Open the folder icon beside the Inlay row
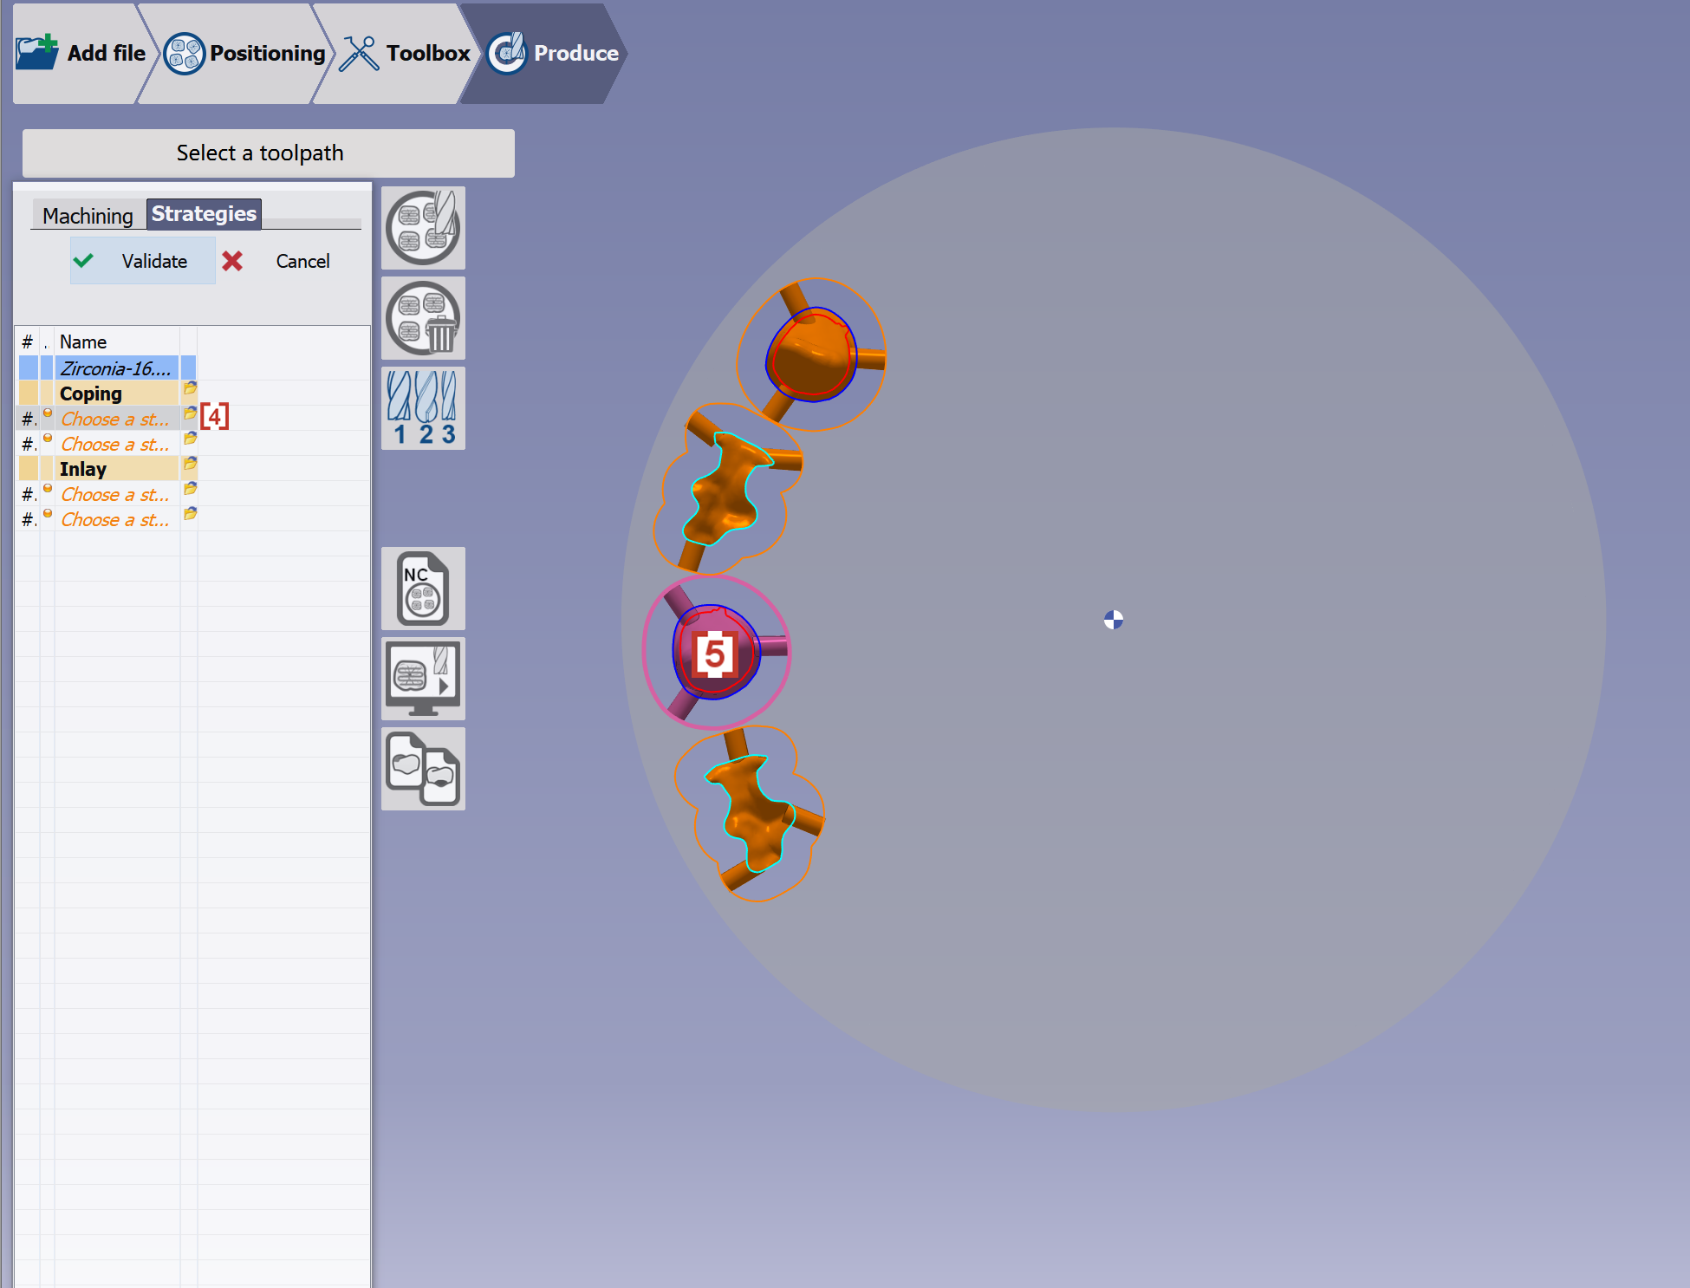The height and width of the screenshot is (1288, 1690). pyautogui.click(x=190, y=464)
